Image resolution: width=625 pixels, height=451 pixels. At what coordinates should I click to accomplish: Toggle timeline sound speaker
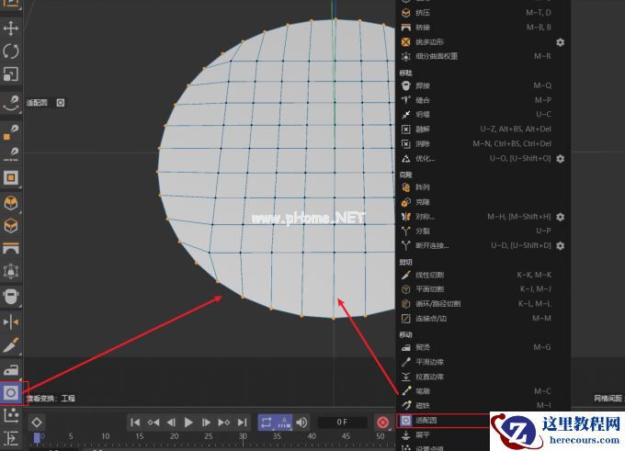click(x=301, y=423)
